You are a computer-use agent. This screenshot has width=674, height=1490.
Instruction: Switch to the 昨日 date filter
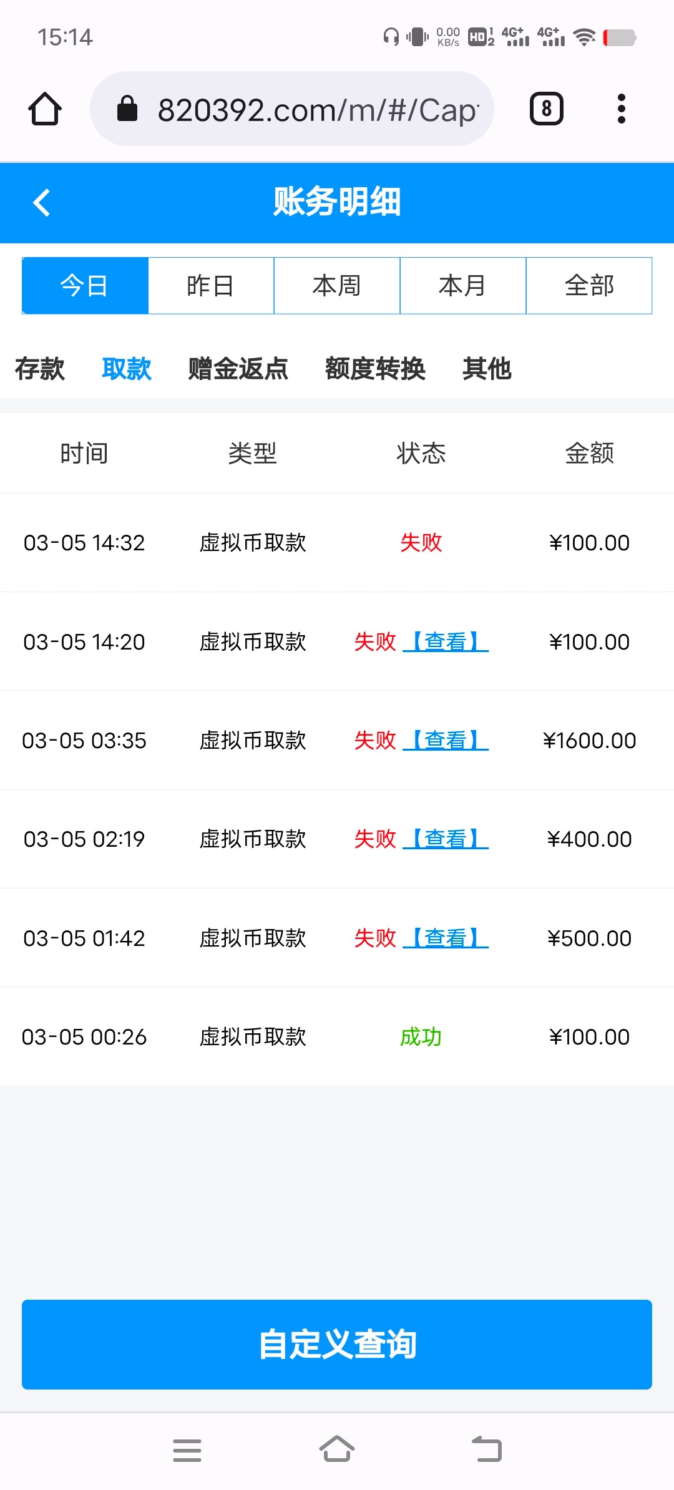click(211, 286)
